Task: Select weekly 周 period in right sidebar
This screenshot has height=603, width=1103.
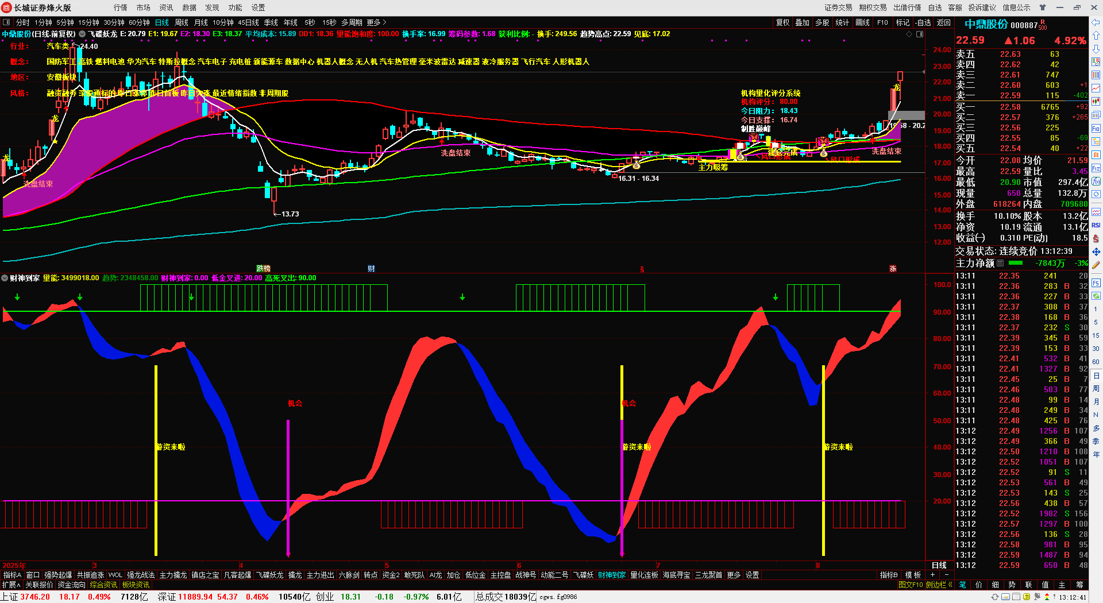Action: (x=1096, y=389)
